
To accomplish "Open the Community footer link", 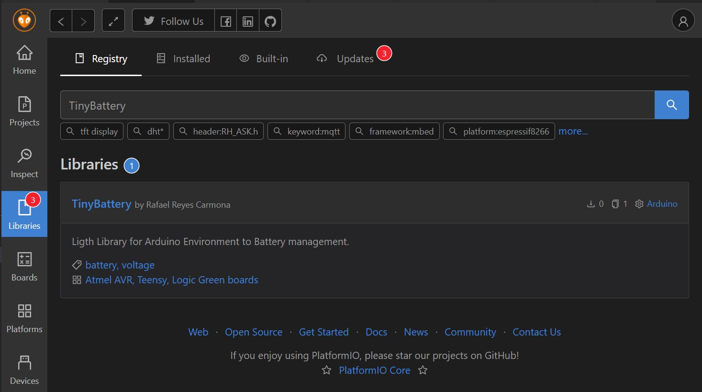I will (x=470, y=332).
